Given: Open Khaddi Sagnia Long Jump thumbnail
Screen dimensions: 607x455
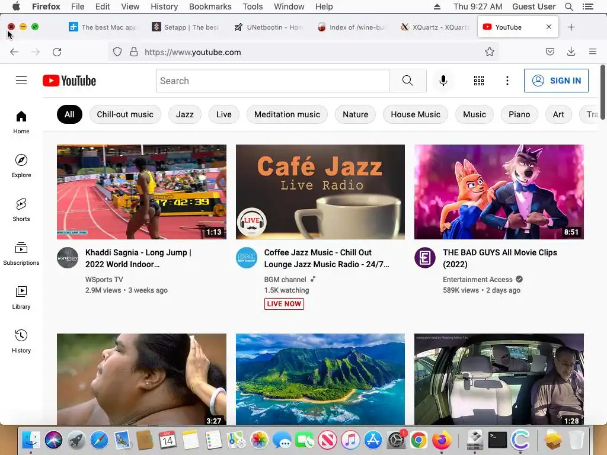Looking at the screenshot, I should click(142, 192).
